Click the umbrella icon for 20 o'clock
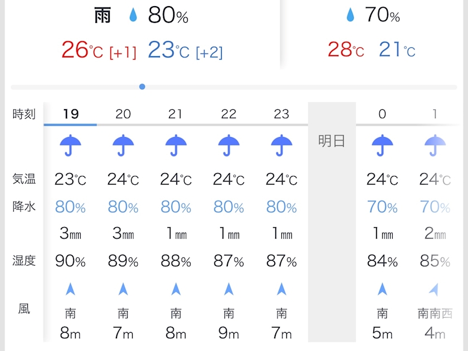Viewport: 468px width, 351px height. point(123,146)
